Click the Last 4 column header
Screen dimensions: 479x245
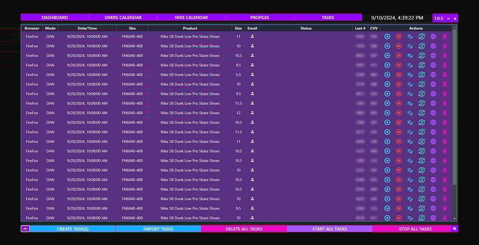360,28
